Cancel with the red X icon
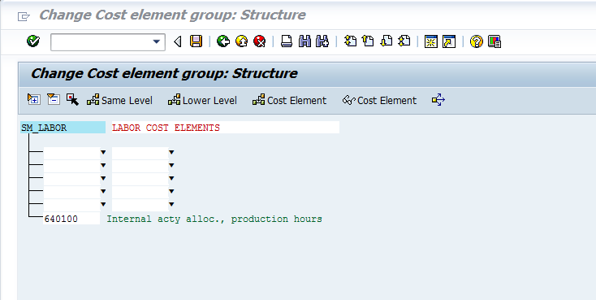This screenshot has height=300, width=596. tap(260, 41)
